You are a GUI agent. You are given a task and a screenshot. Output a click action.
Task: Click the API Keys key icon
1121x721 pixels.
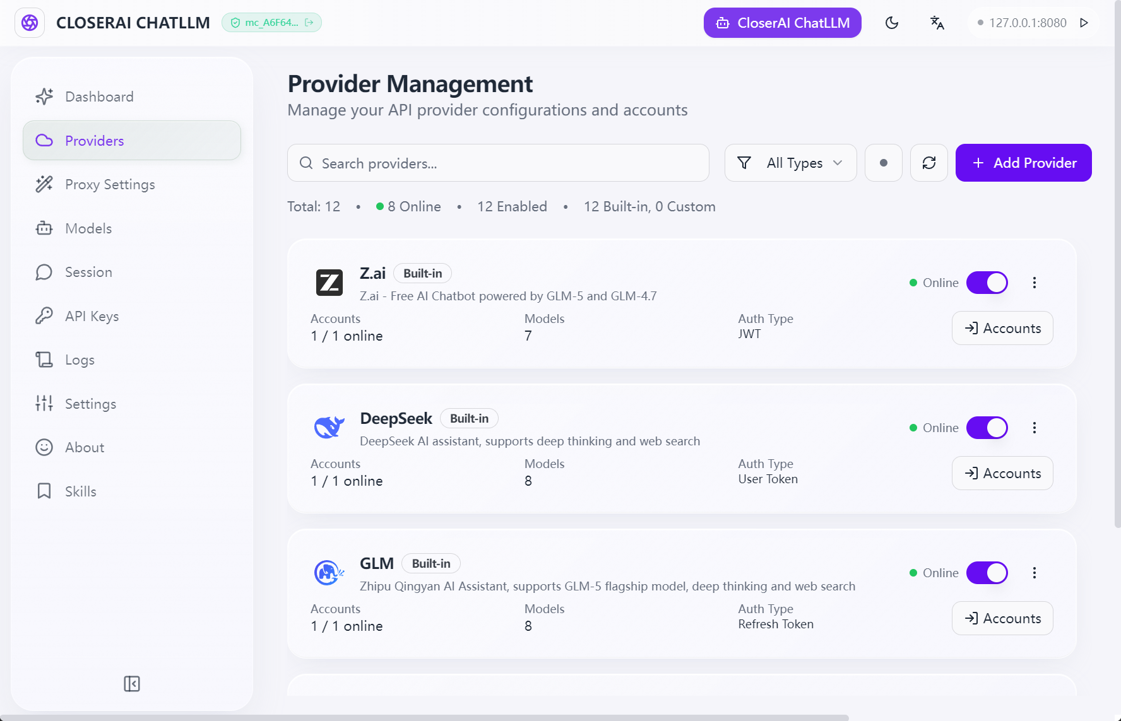(x=44, y=316)
